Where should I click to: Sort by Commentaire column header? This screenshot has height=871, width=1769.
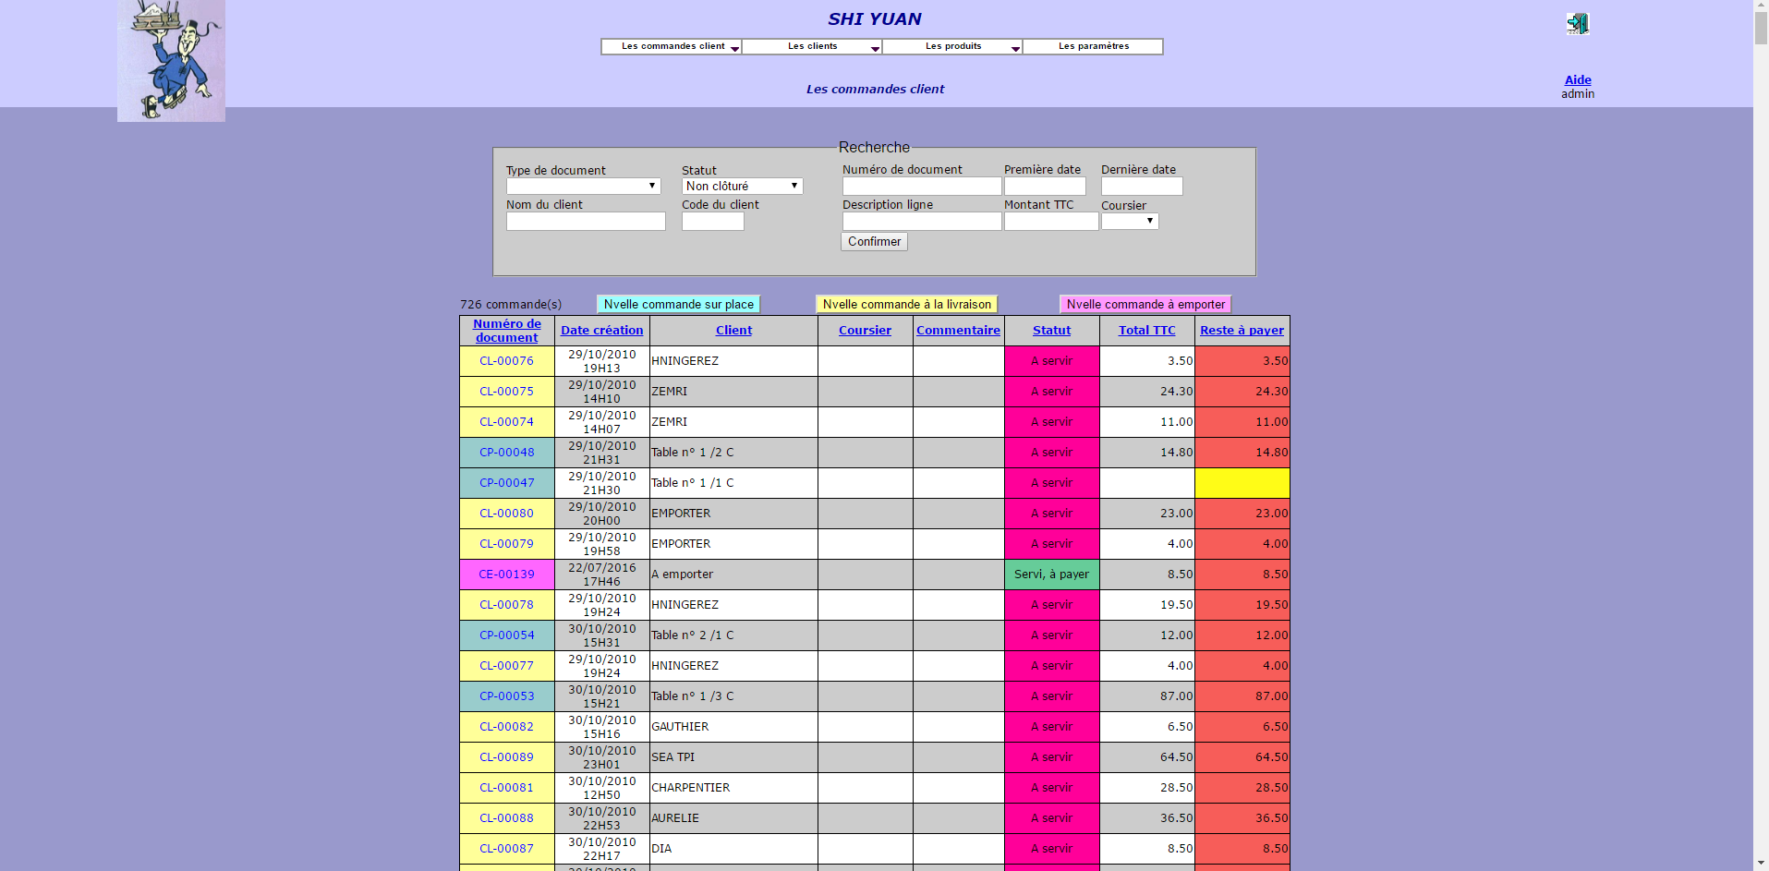click(x=958, y=331)
